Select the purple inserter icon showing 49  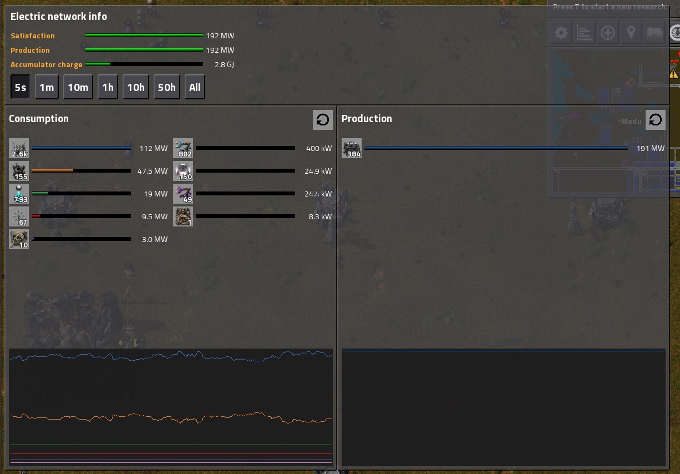pyautogui.click(x=183, y=194)
